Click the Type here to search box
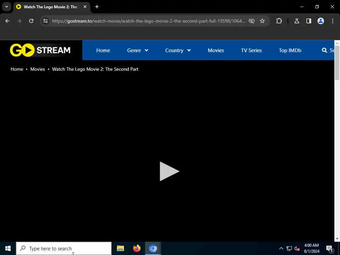Screen dimensions: 340x255 coord(64,248)
